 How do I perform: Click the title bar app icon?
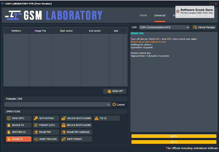[x=3, y=4]
